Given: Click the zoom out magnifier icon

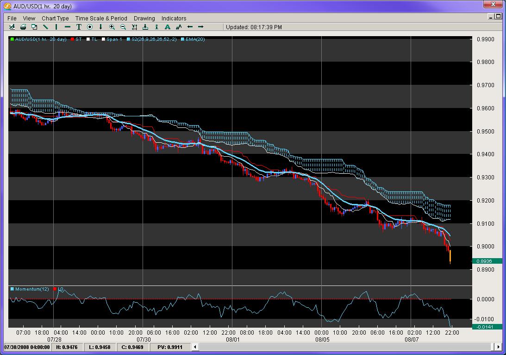Looking at the screenshot, I should click(123, 27).
